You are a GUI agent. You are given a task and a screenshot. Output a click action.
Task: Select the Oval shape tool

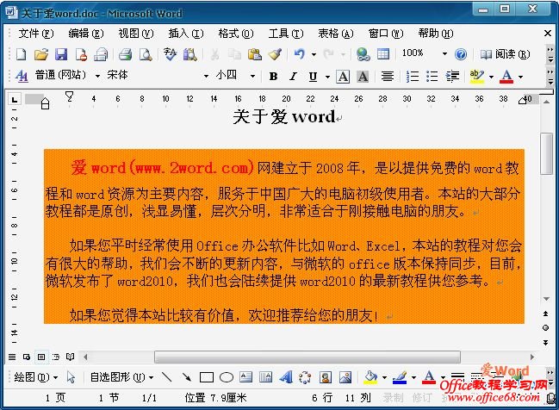227,377
